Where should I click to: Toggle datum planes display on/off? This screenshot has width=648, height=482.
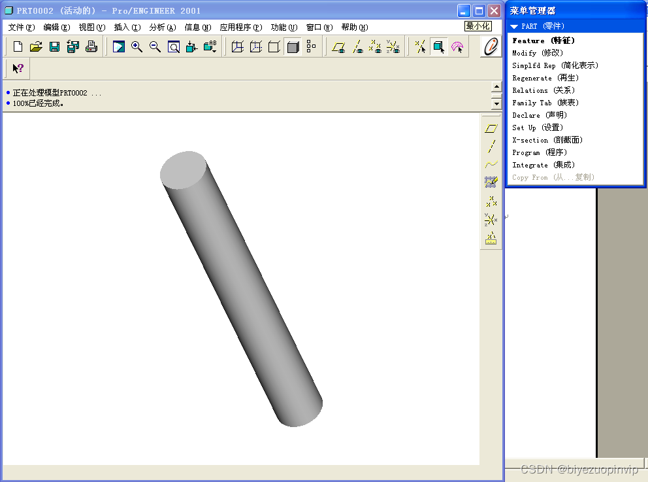pos(338,47)
